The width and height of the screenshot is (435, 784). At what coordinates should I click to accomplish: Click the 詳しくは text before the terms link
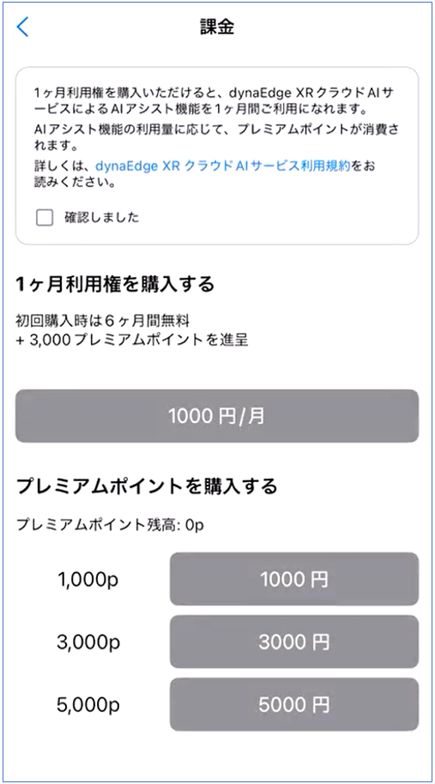(63, 166)
